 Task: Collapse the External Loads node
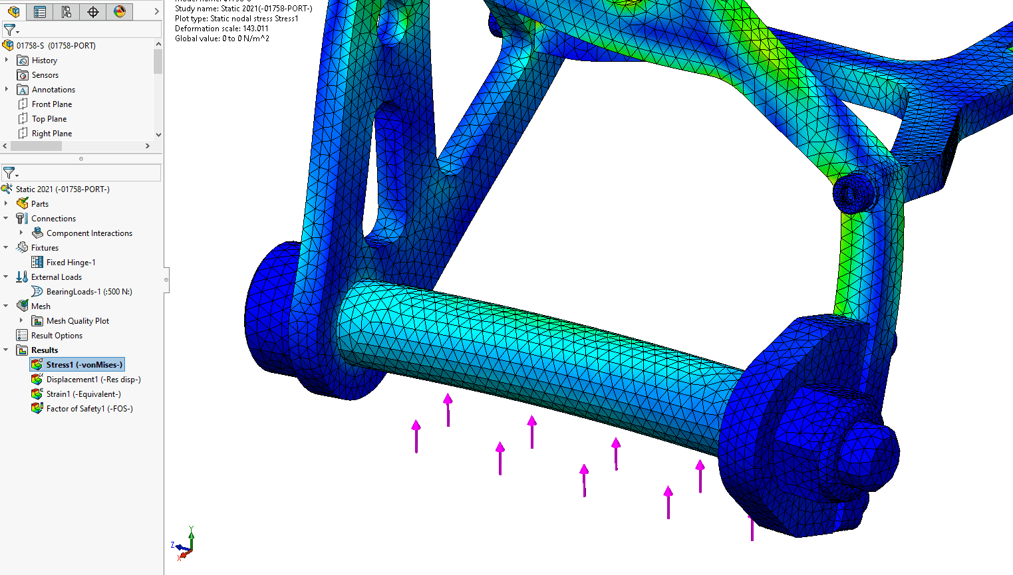[x=7, y=277]
